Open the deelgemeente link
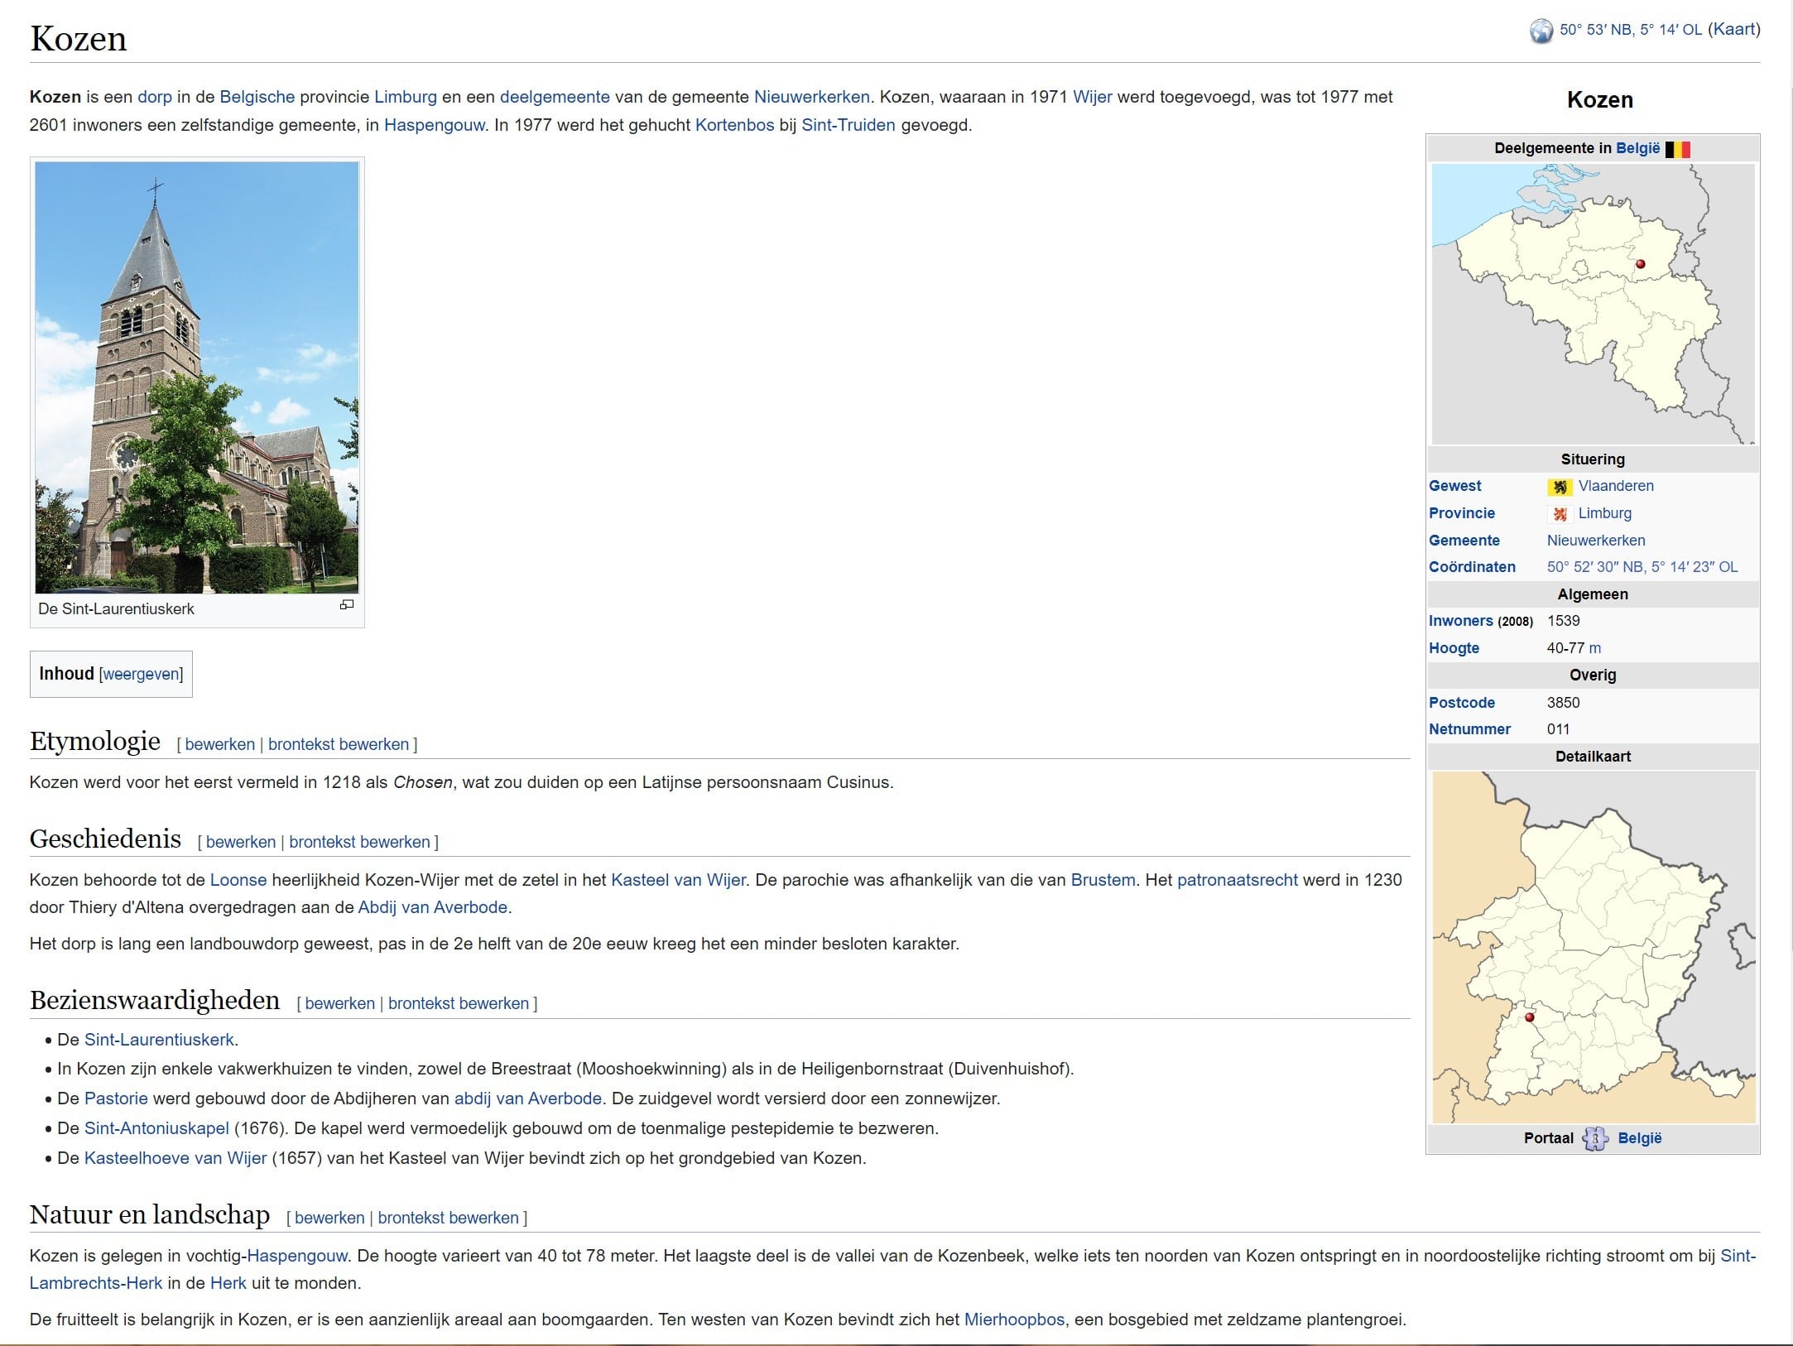This screenshot has height=1346, width=1793. tap(555, 97)
